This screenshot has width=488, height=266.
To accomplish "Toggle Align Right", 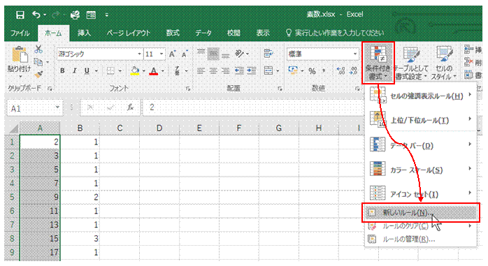I will [225, 71].
